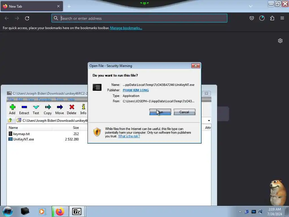
Task: Click the monitor icon in system tray
Action: pos(254,212)
